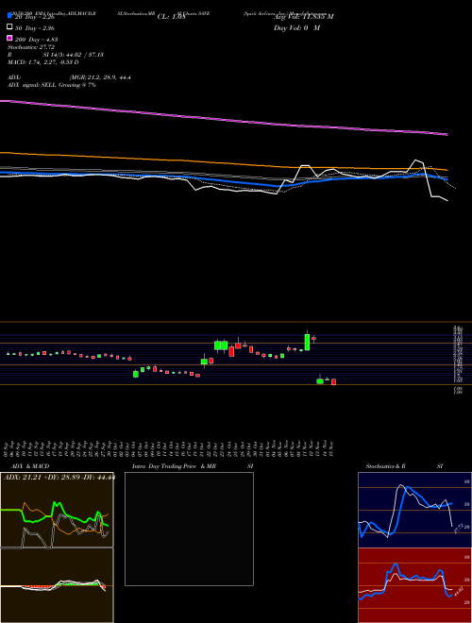
Task: Click the 'Stochastics & R' panel title
Action: [385, 466]
